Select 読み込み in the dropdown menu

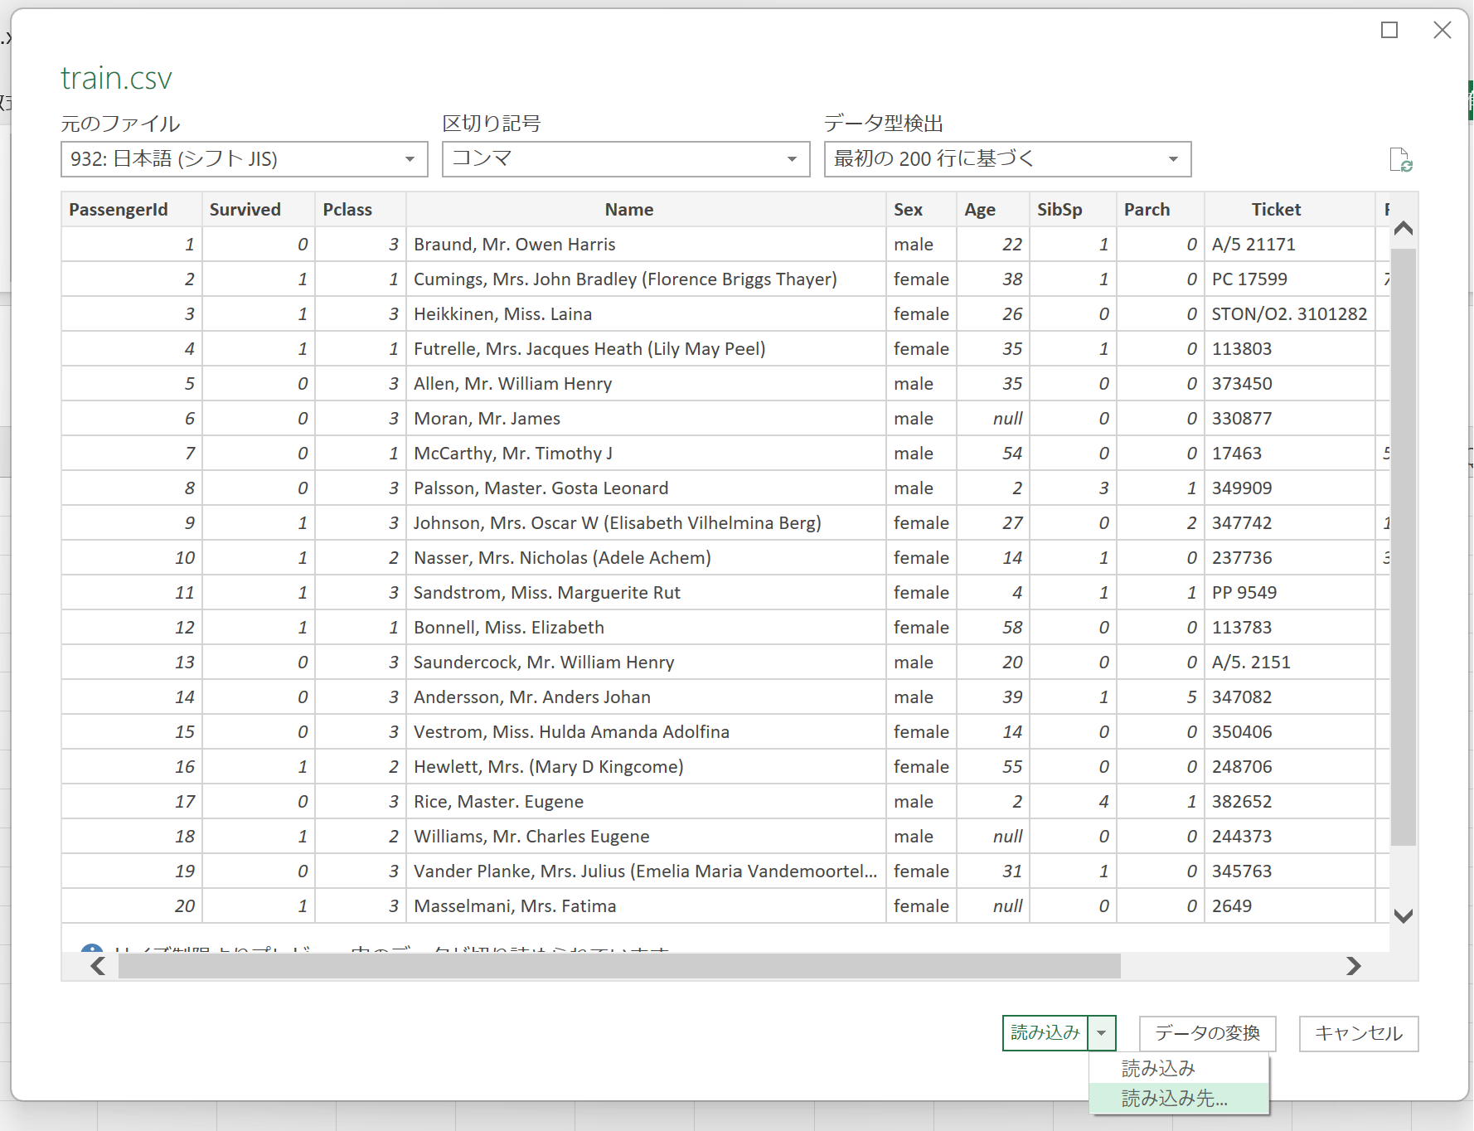coord(1157,1068)
